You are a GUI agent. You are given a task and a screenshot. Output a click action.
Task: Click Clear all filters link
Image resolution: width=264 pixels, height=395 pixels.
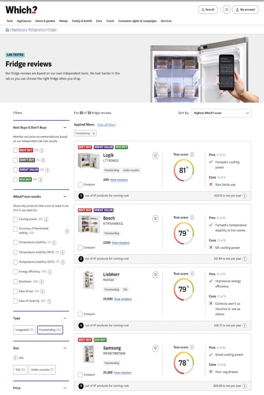(x=106, y=125)
